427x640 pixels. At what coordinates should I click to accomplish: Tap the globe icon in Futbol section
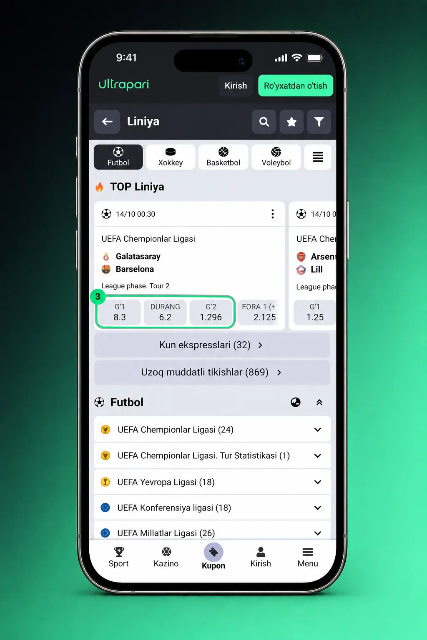pyautogui.click(x=296, y=402)
